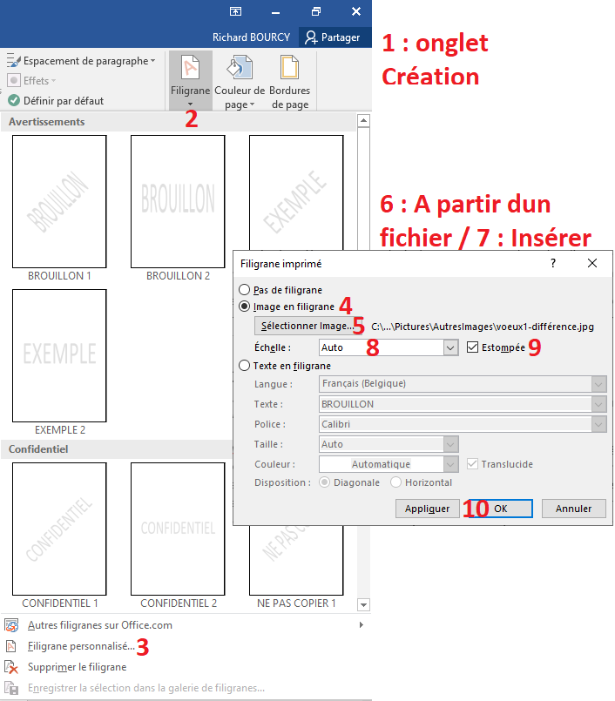Restore down the Word window
Image resolution: width=615 pixels, height=701 pixels.
click(316, 11)
